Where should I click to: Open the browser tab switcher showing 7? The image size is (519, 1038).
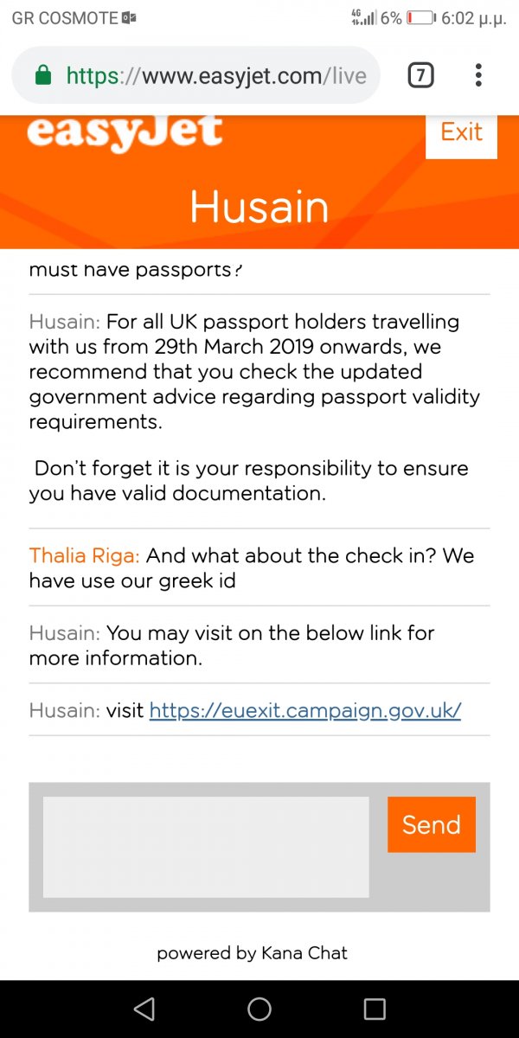point(420,76)
